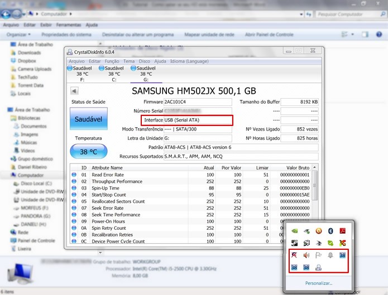Open the Idioma (Language) menu
388x295 pixels.
pyautogui.click(x=189, y=61)
